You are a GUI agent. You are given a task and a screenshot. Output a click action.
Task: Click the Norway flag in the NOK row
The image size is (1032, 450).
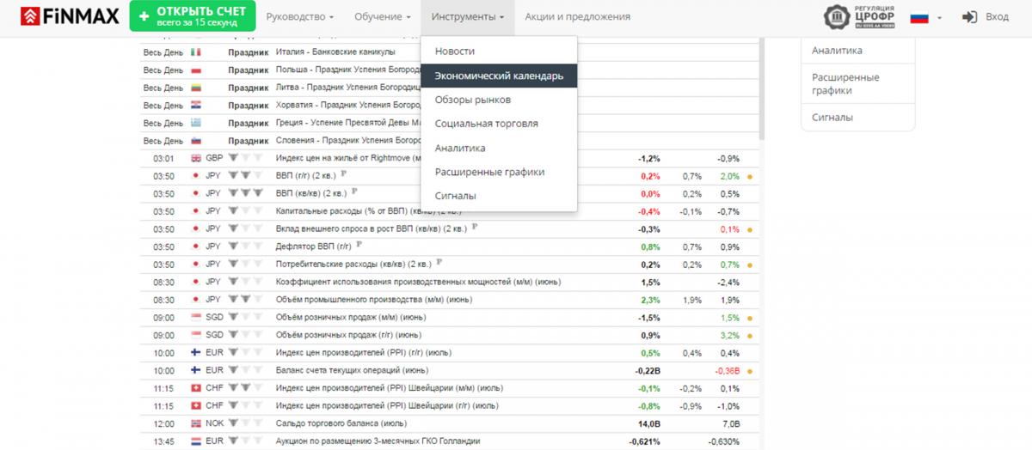[x=195, y=423]
